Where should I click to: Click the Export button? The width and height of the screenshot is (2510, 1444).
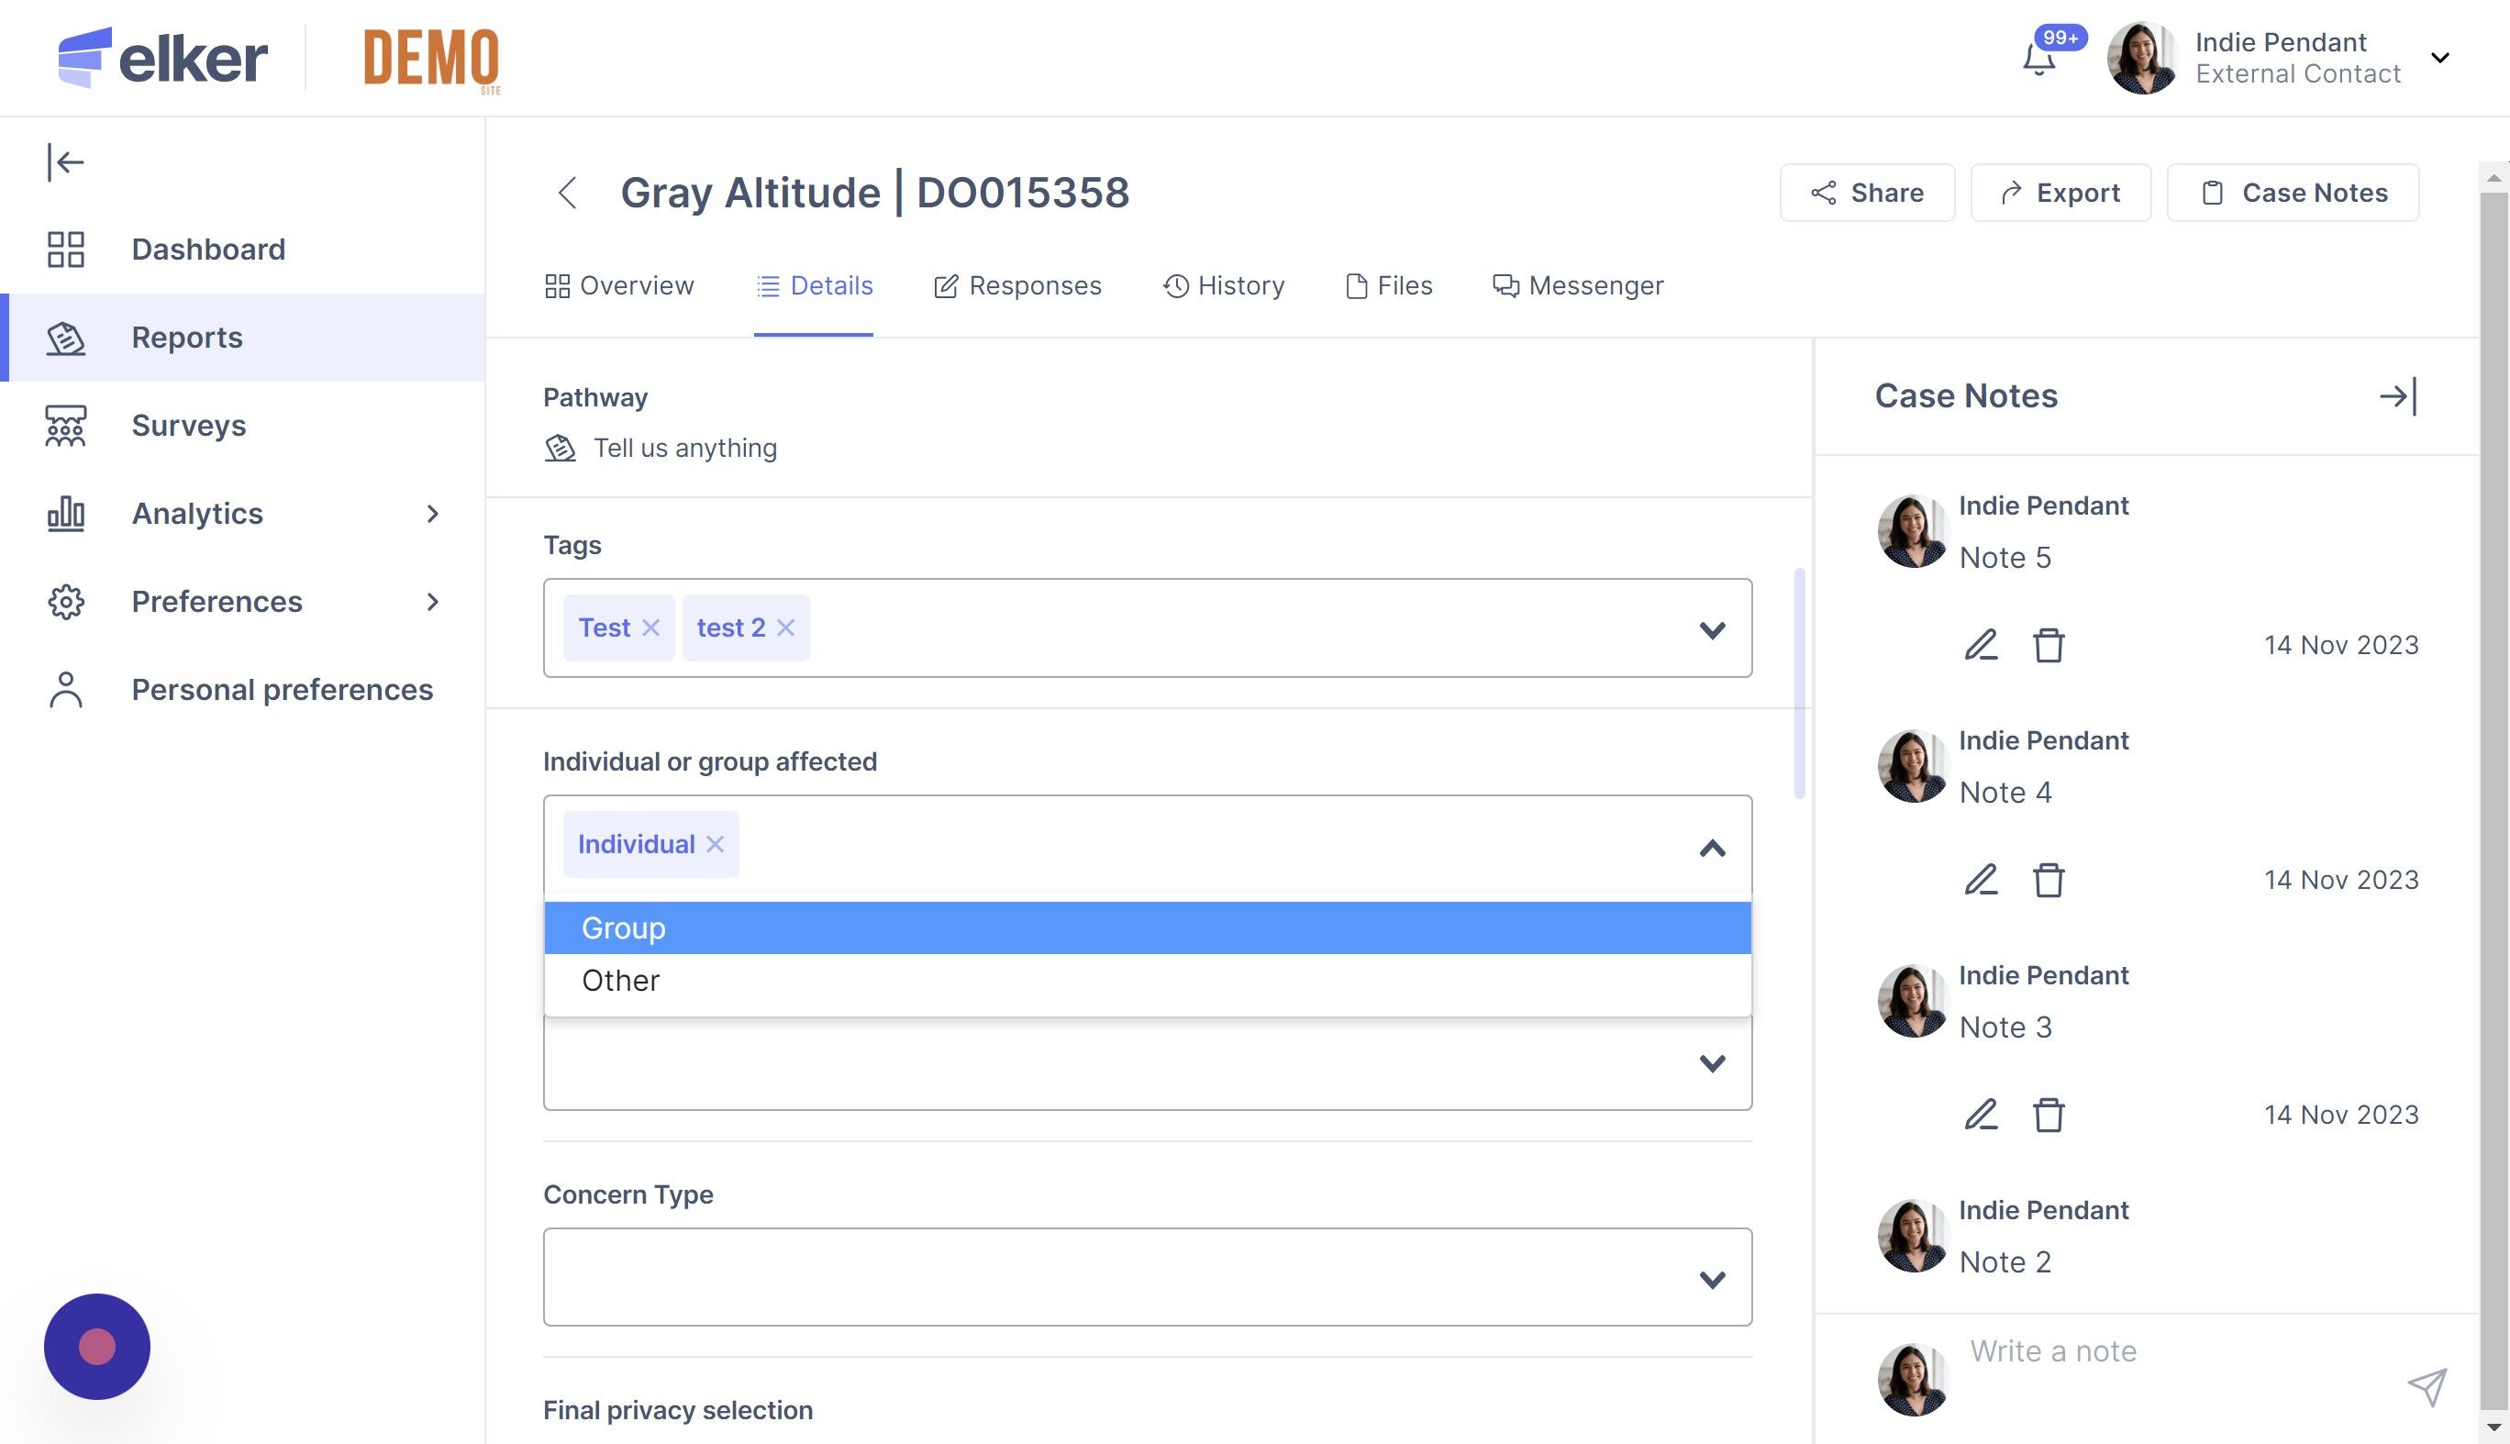pos(2060,193)
